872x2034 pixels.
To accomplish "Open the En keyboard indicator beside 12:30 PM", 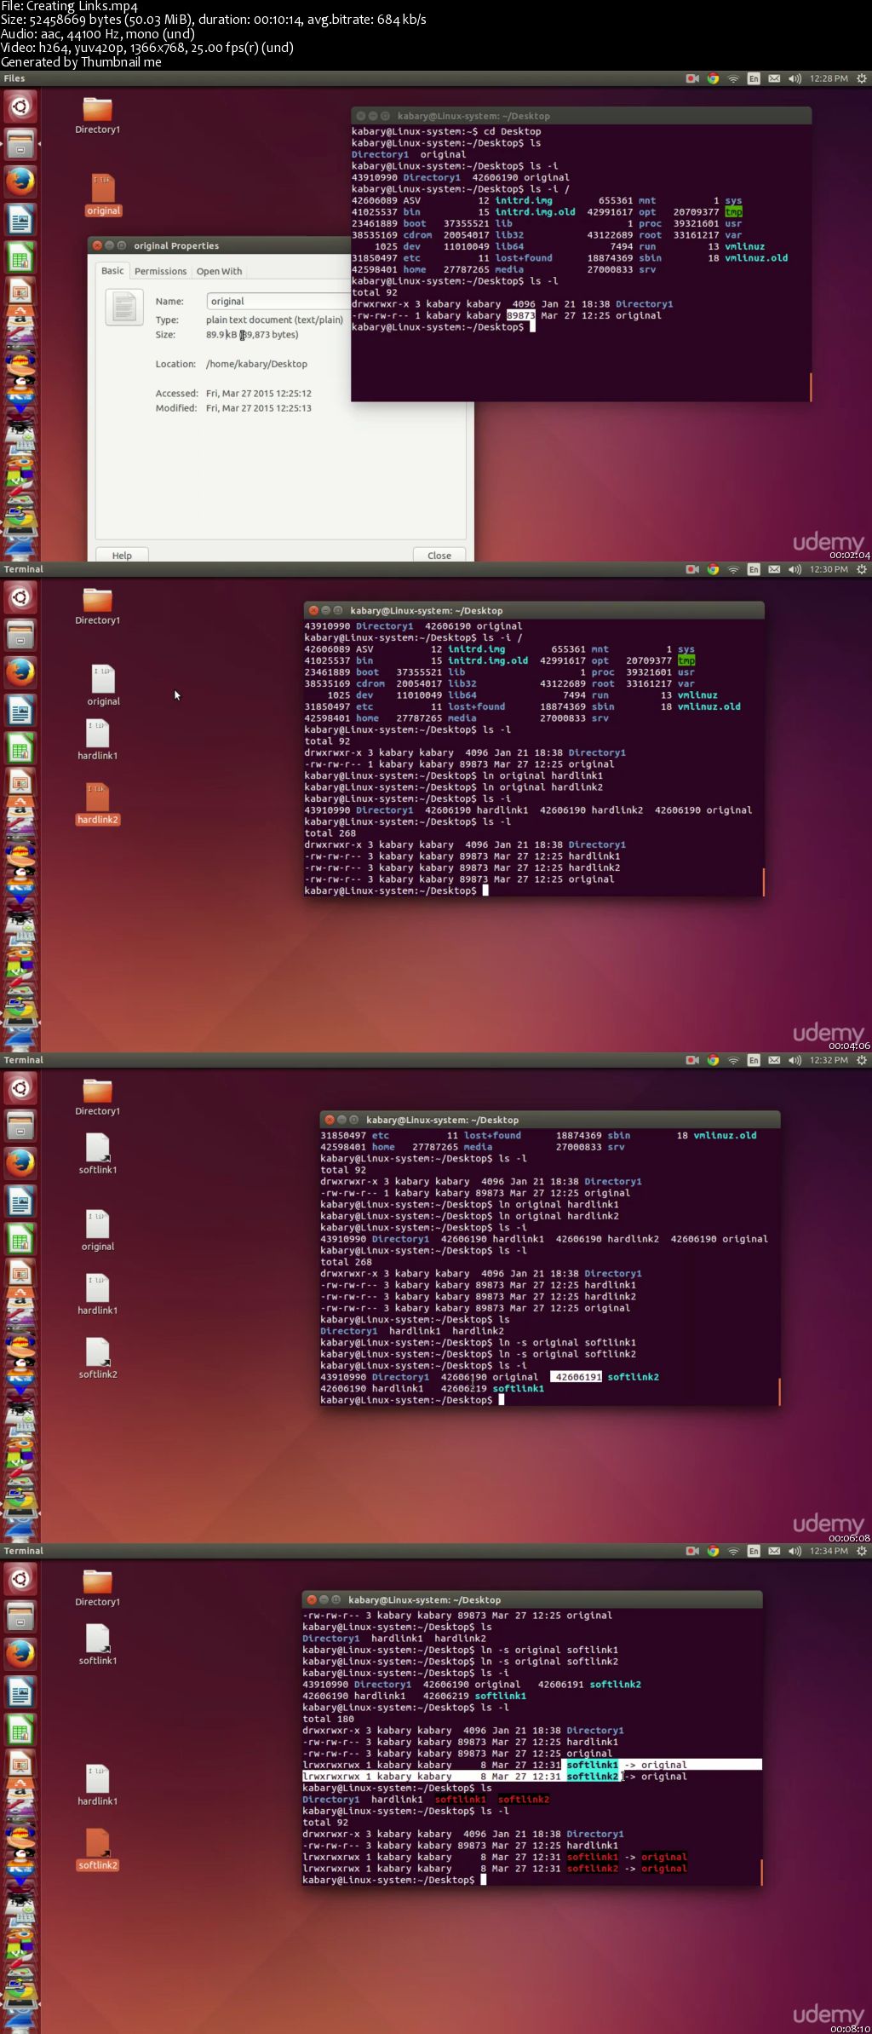I will [x=754, y=569].
